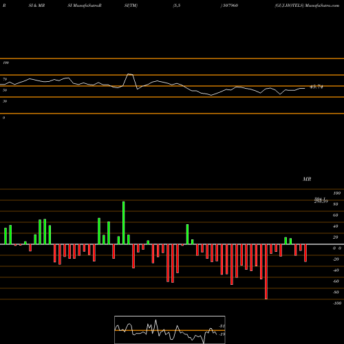Open the mini overview chart thumbnail
This screenshot has width=344, height=344.
click(170, 330)
